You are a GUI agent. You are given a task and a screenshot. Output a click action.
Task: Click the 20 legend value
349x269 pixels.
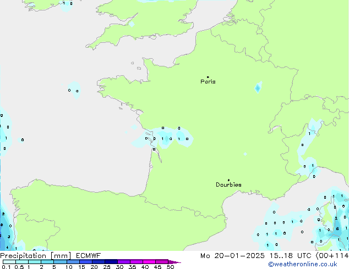click(94, 267)
